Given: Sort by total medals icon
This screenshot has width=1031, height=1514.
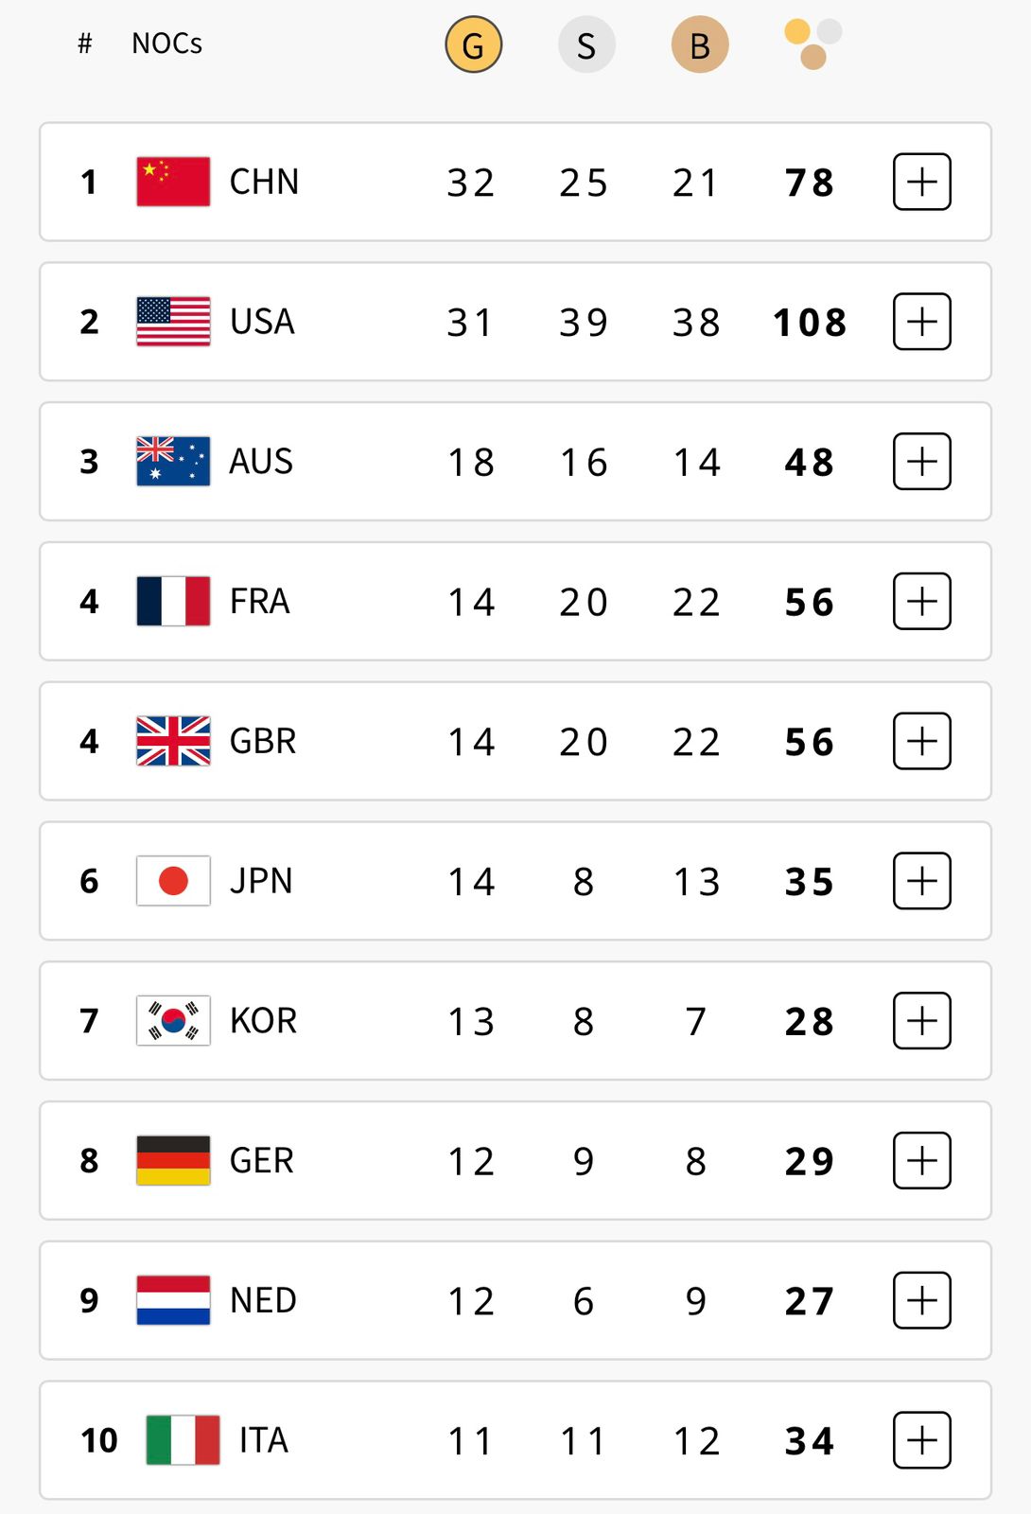Looking at the screenshot, I should 813,44.
